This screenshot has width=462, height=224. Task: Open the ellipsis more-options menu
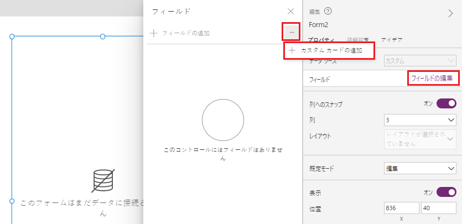292,32
